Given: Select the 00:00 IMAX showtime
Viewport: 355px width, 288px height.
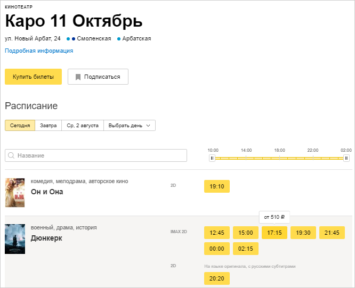Looking at the screenshot, I should [217, 249].
